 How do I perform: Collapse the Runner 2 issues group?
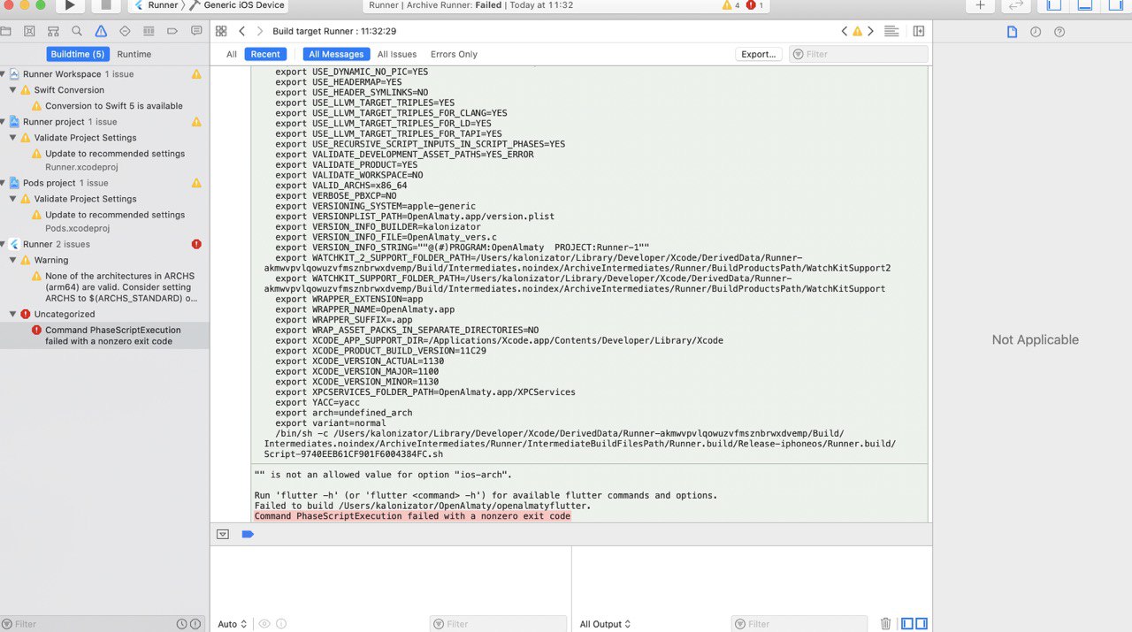click(x=4, y=244)
